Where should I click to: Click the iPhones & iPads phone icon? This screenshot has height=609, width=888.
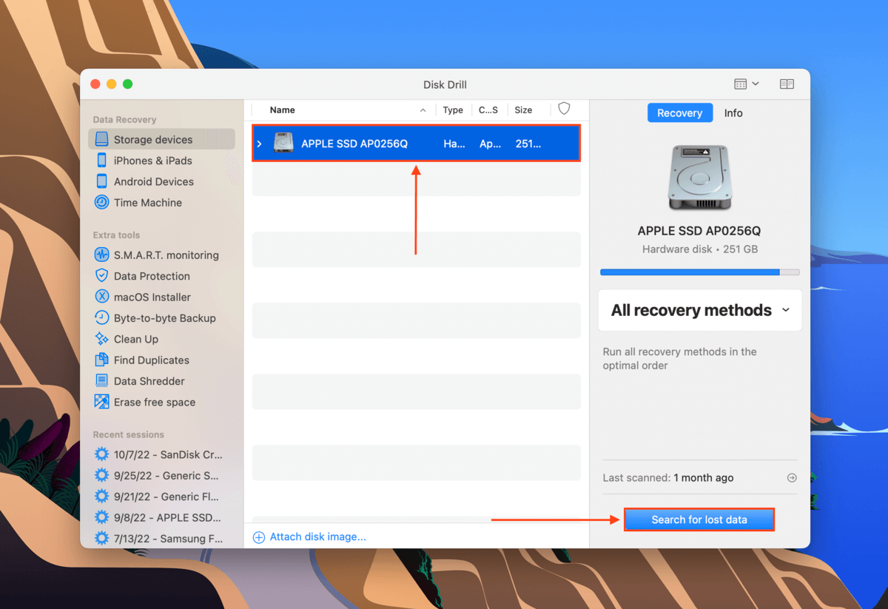101,161
